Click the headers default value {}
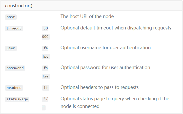This screenshot has width=183, height=114. tap(46, 88)
